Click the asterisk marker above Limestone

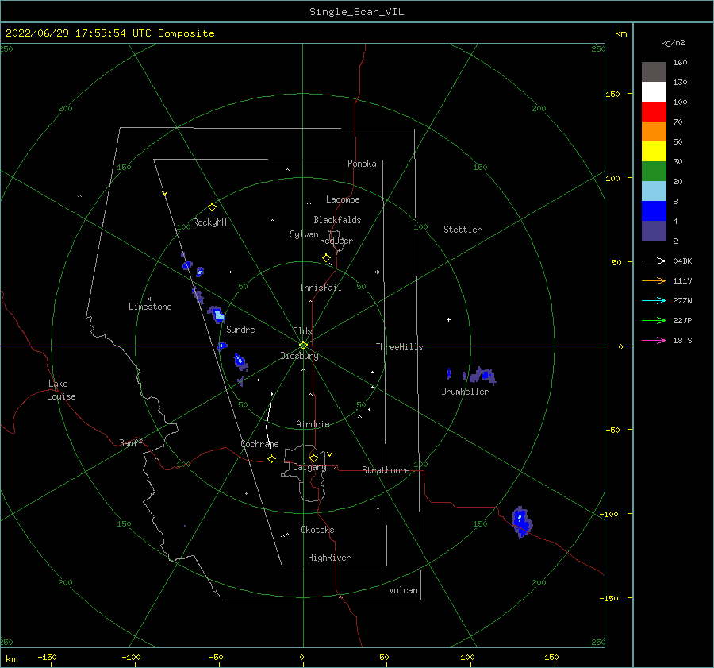pyautogui.click(x=150, y=299)
